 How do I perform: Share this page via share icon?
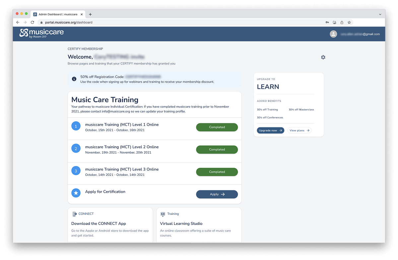(342, 23)
